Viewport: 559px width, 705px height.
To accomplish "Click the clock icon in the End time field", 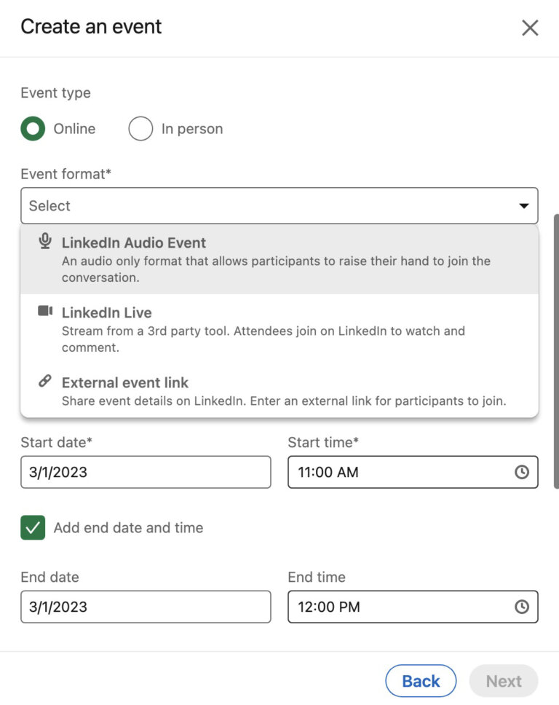I will tap(522, 606).
